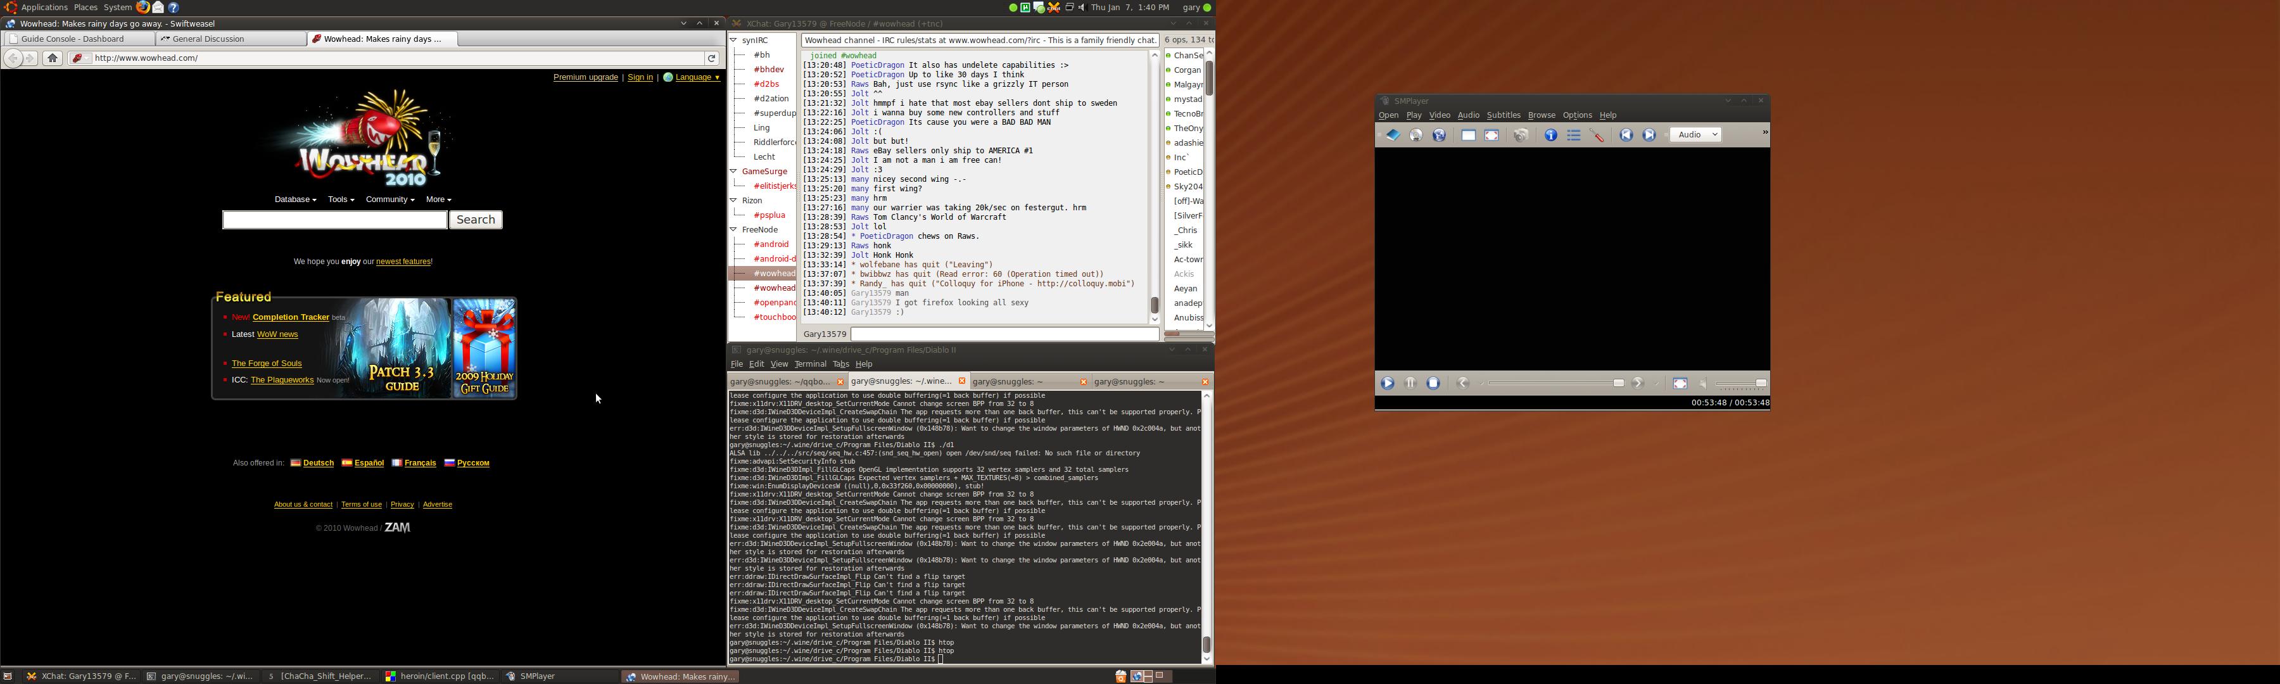
Task: Open the Audio combo box in SMPlayer
Action: coord(1695,134)
